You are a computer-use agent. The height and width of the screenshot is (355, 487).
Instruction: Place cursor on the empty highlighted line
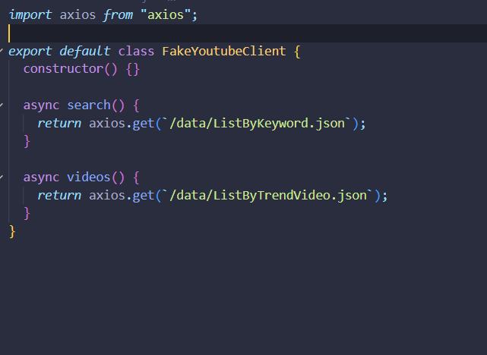tap(248, 33)
